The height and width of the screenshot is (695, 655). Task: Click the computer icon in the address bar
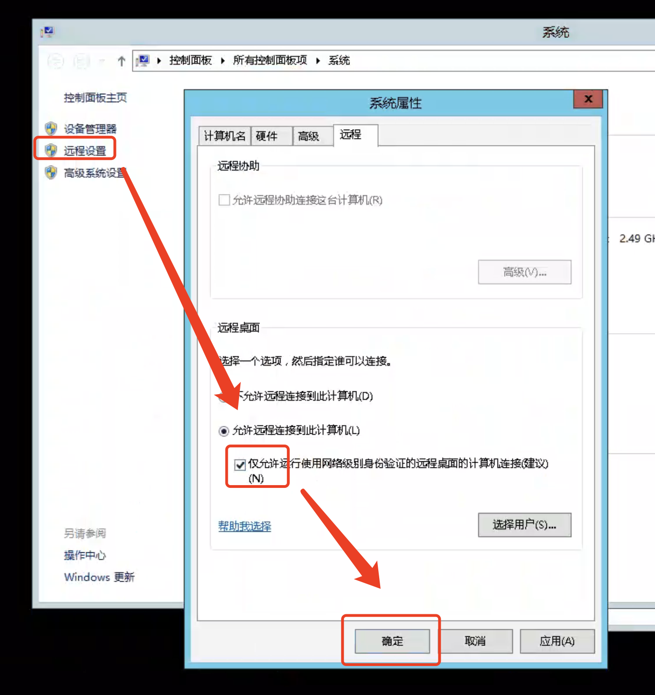pyautogui.click(x=142, y=60)
